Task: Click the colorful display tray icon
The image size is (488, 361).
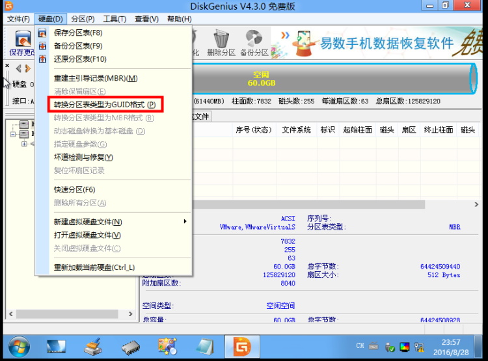Action: tap(405, 347)
